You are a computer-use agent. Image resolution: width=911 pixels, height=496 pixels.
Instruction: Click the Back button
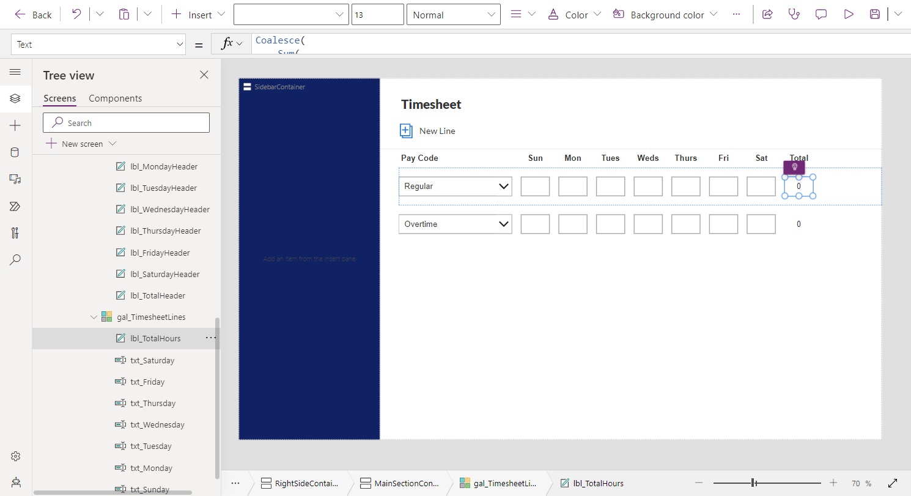pyautogui.click(x=33, y=15)
